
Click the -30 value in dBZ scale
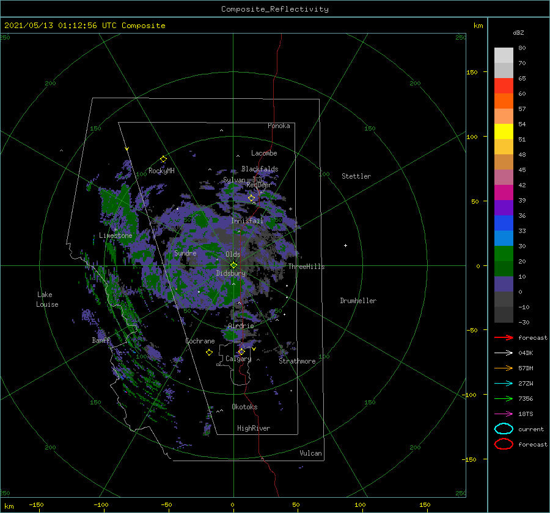[524, 322]
